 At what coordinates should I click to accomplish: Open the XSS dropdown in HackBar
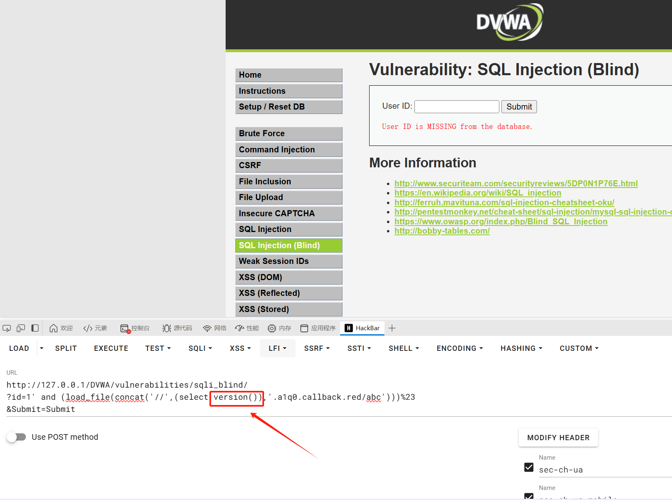[241, 348]
